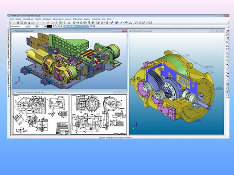The height and width of the screenshot is (175, 234).
Task: Click the blue 3D cube toolbar icon
Action: [18, 23]
